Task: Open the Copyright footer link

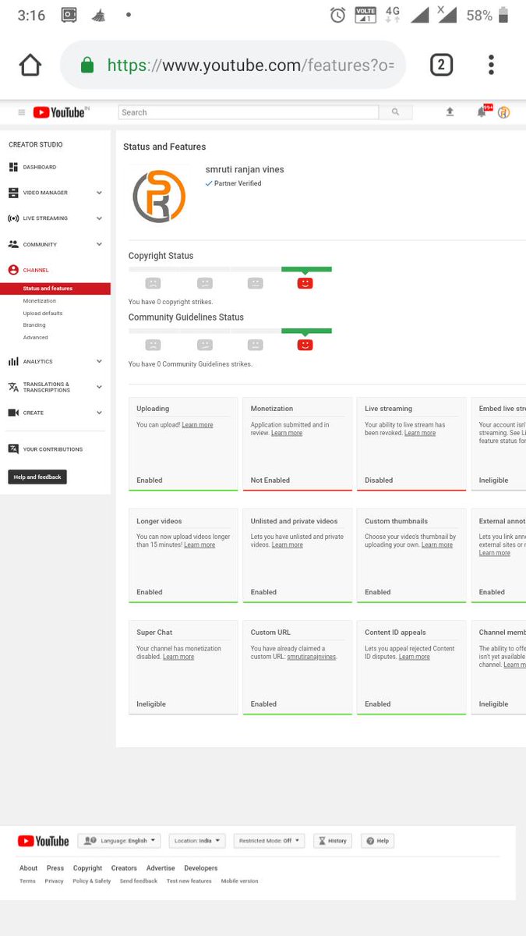Action: pyautogui.click(x=87, y=868)
